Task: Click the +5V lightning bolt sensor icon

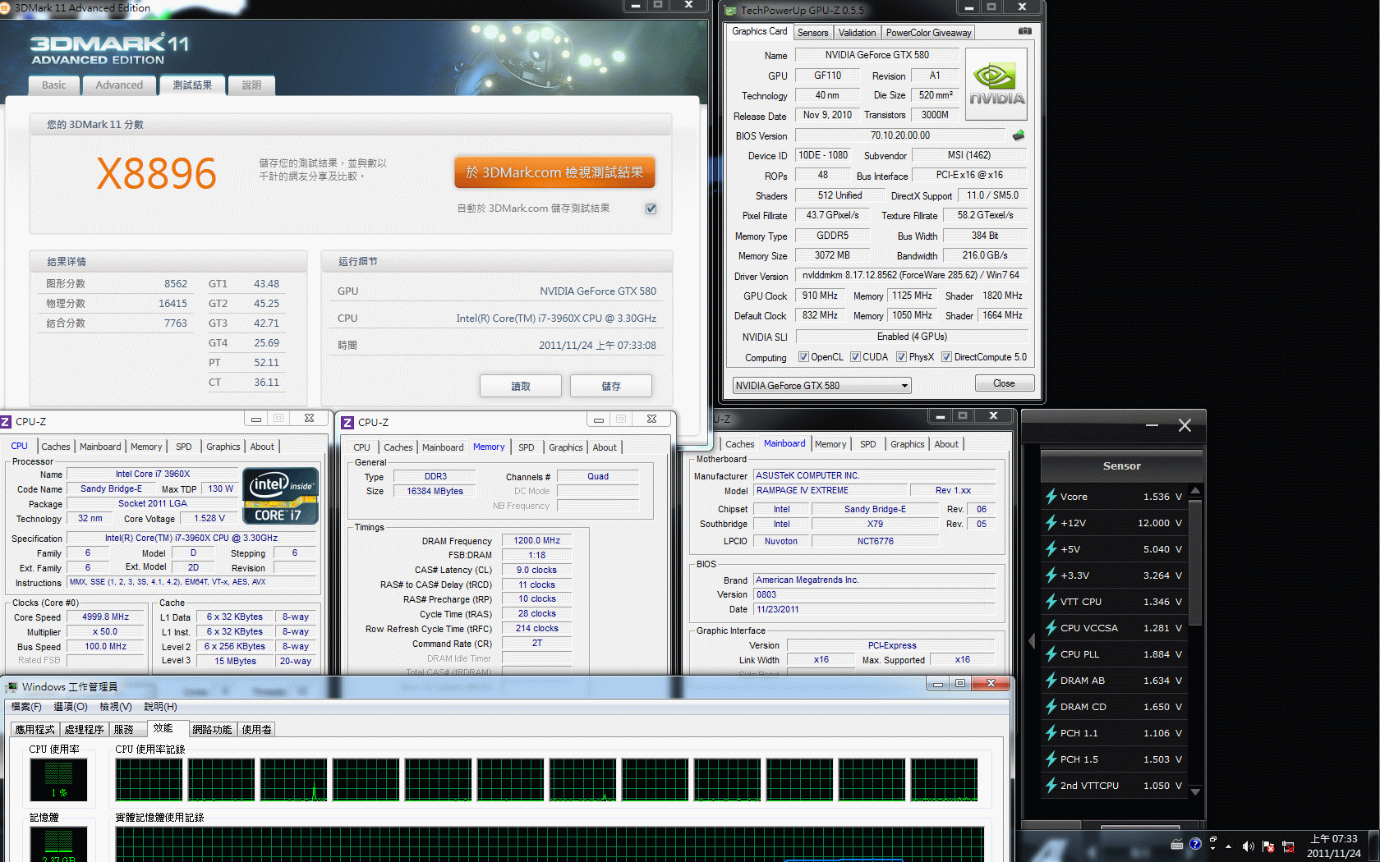Action: tap(1051, 549)
